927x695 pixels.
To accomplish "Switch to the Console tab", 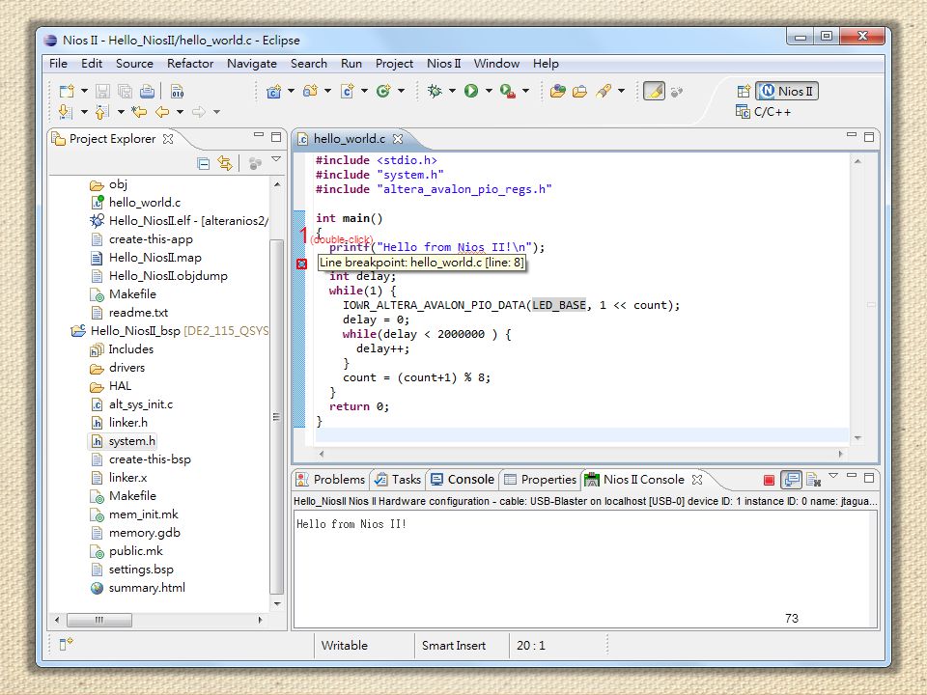I will [x=463, y=480].
